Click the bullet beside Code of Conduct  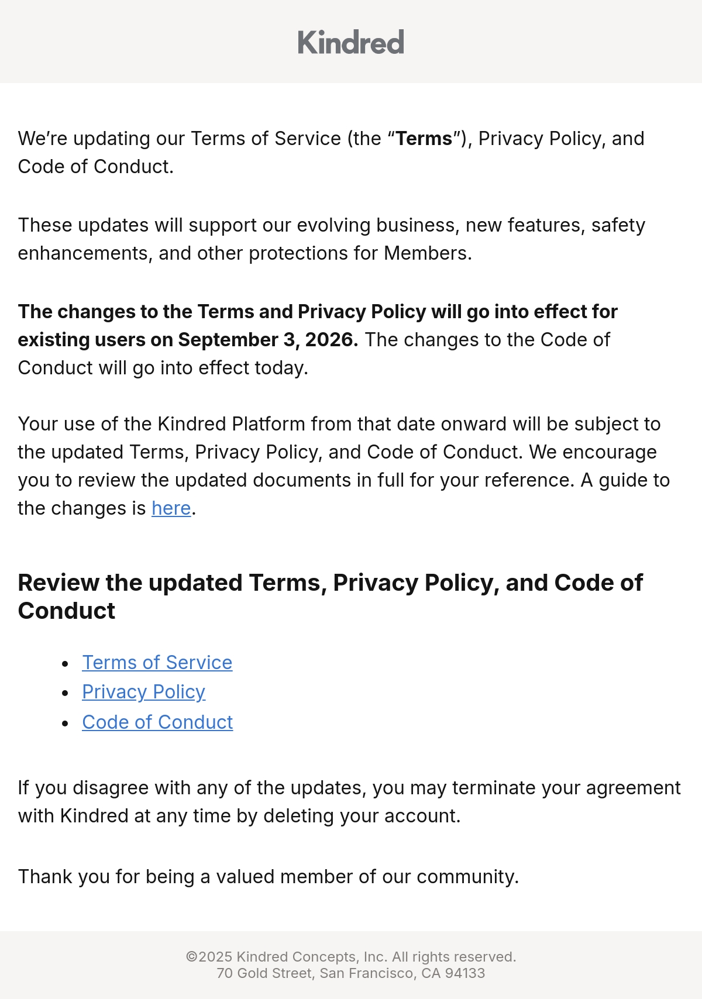coord(66,724)
